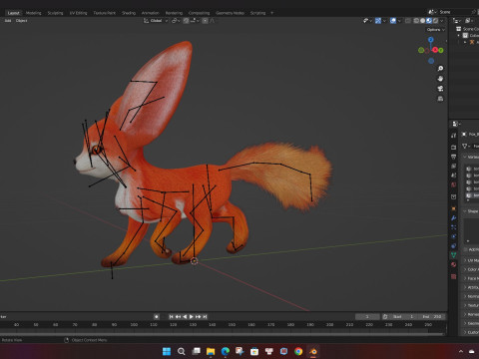Switch to wireframe viewport shading
The height and width of the screenshot is (359, 479).
(416, 21)
